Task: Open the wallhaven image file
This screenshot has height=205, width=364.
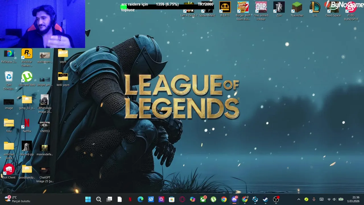Action: click(x=45, y=57)
